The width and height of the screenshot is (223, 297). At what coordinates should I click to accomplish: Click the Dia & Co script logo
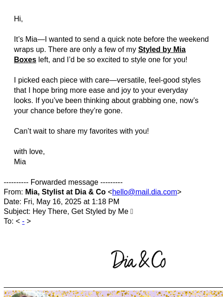[138, 259]
